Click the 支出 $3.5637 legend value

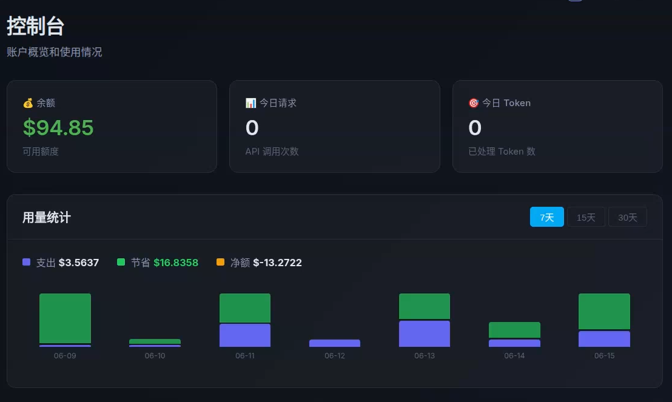(79, 263)
